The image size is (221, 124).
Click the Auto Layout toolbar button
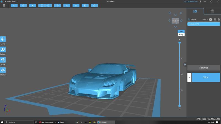pyautogui.click(x=67, y=6)
